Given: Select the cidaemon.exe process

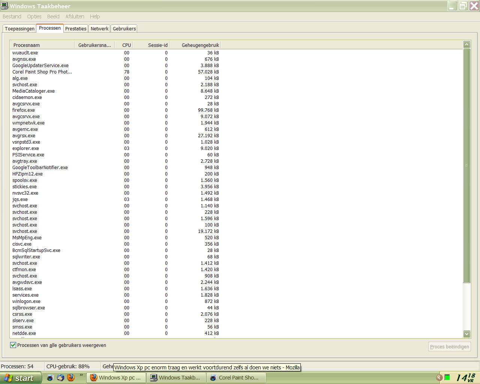Looking at the screenshot, I should 115,97.
